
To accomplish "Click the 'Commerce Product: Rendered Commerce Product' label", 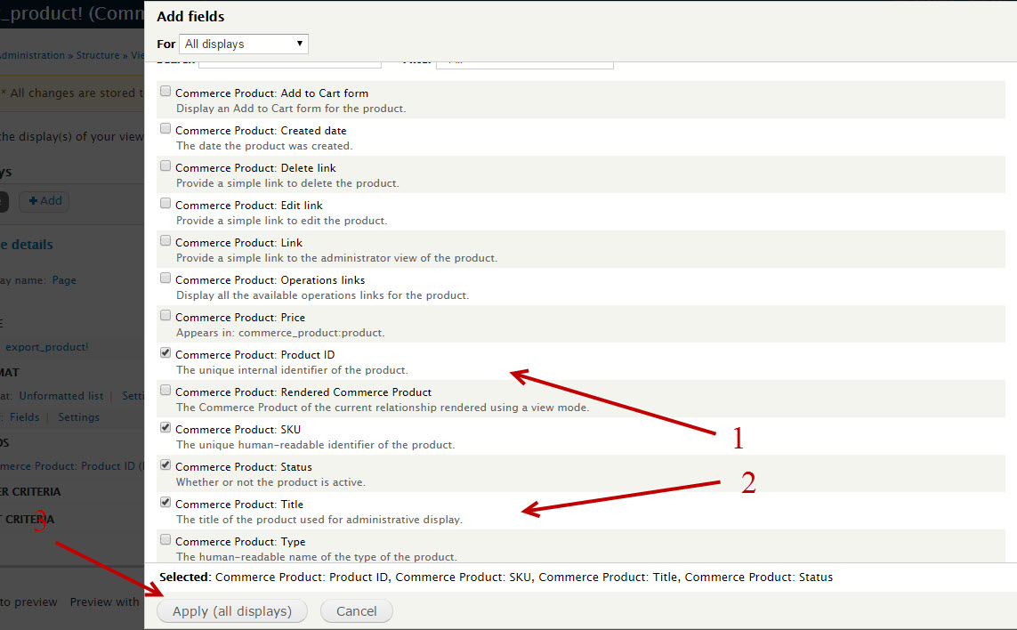I will click(x=303, y=392).
